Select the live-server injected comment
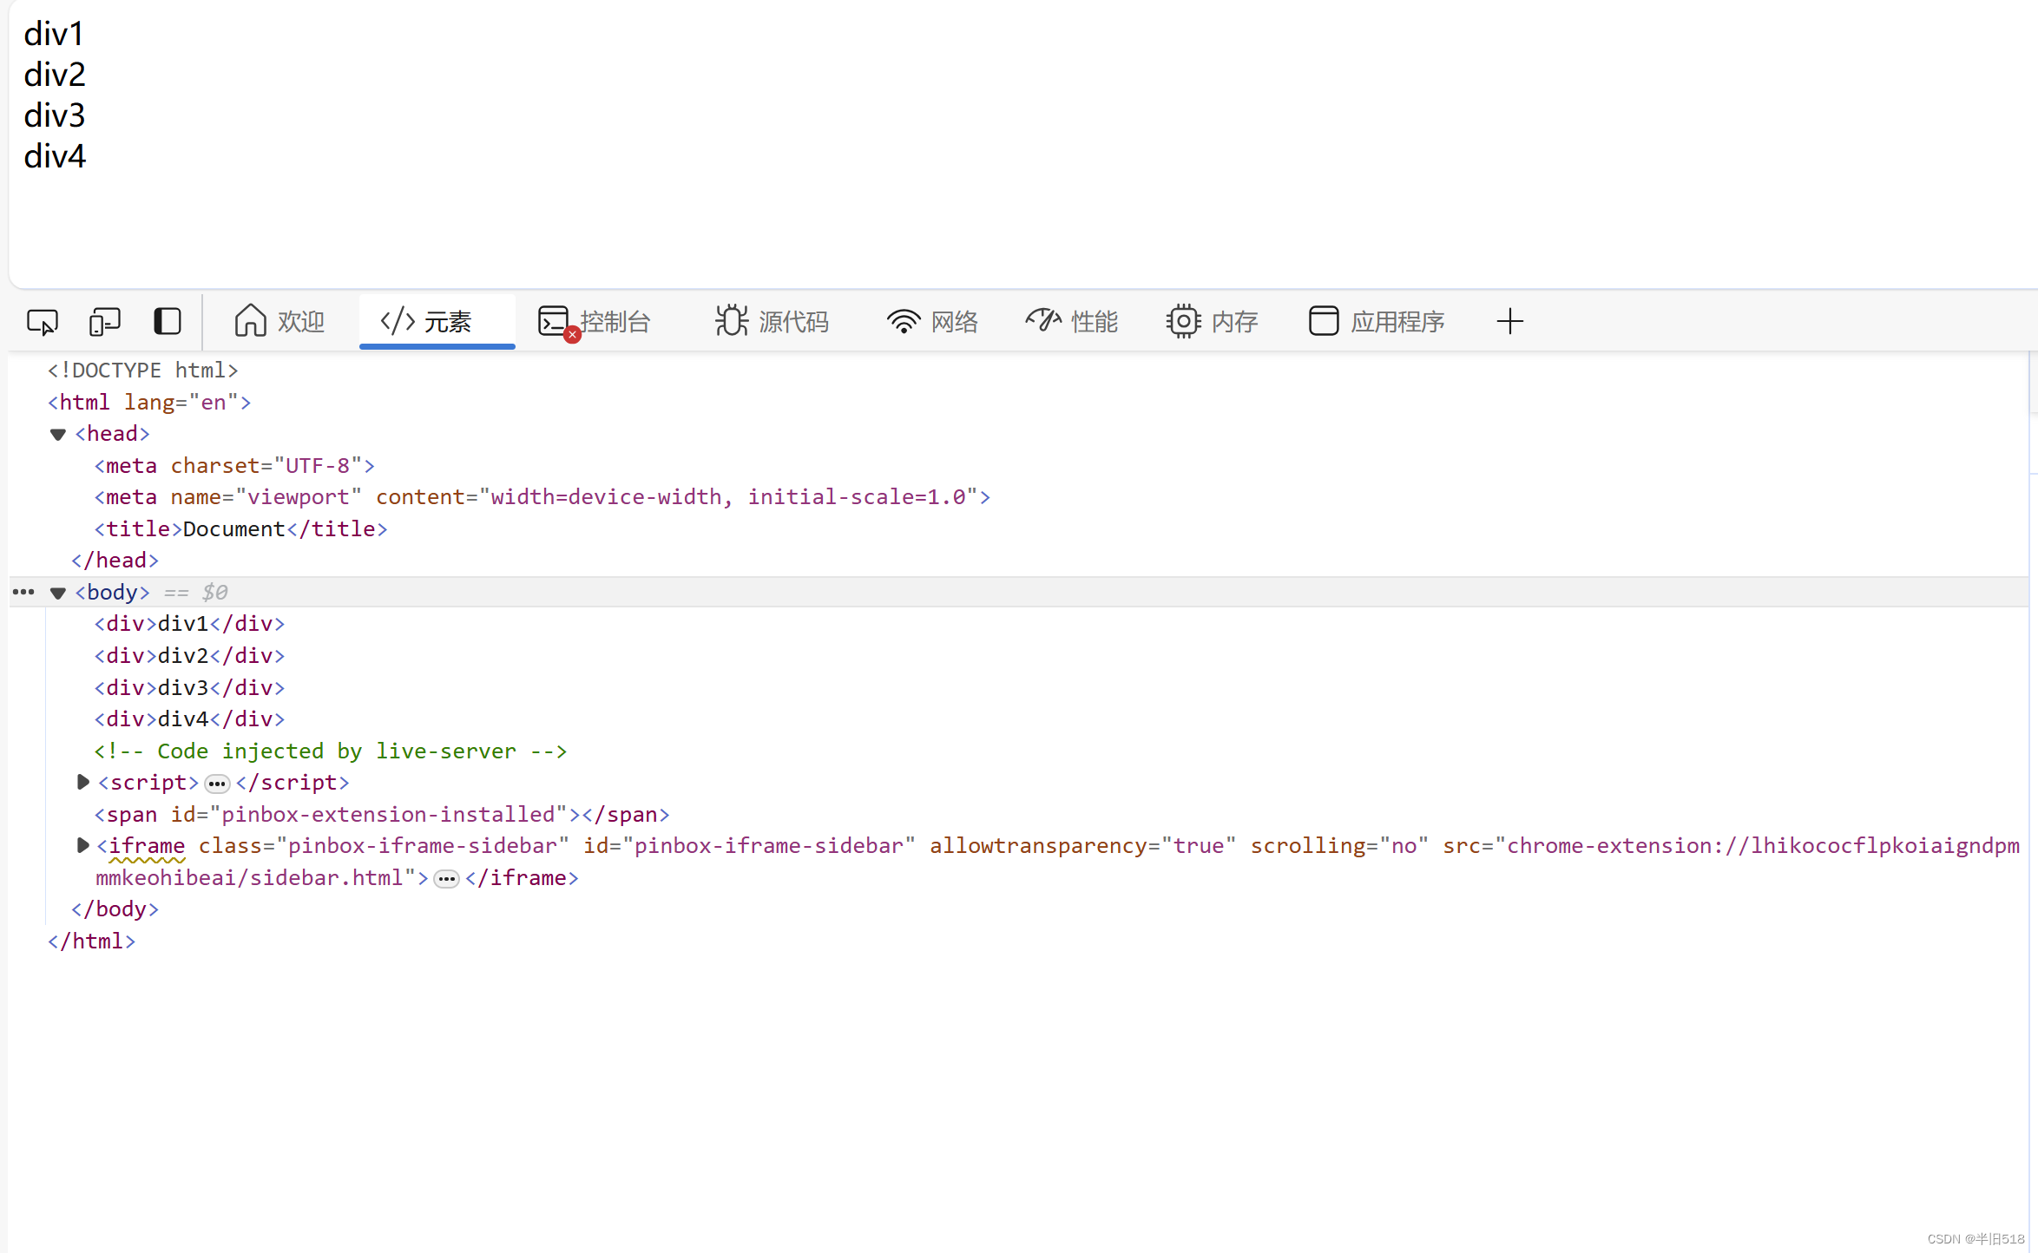The width and height of the screenshot is (2038, 1253). click(x=331, y=751)
